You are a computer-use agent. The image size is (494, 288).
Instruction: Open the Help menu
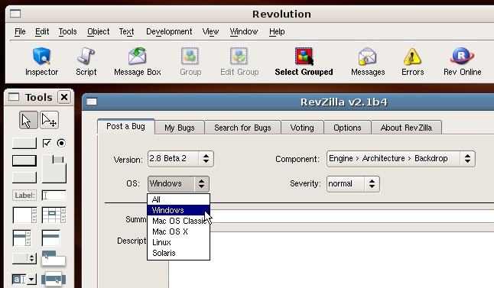pos(277,31)
